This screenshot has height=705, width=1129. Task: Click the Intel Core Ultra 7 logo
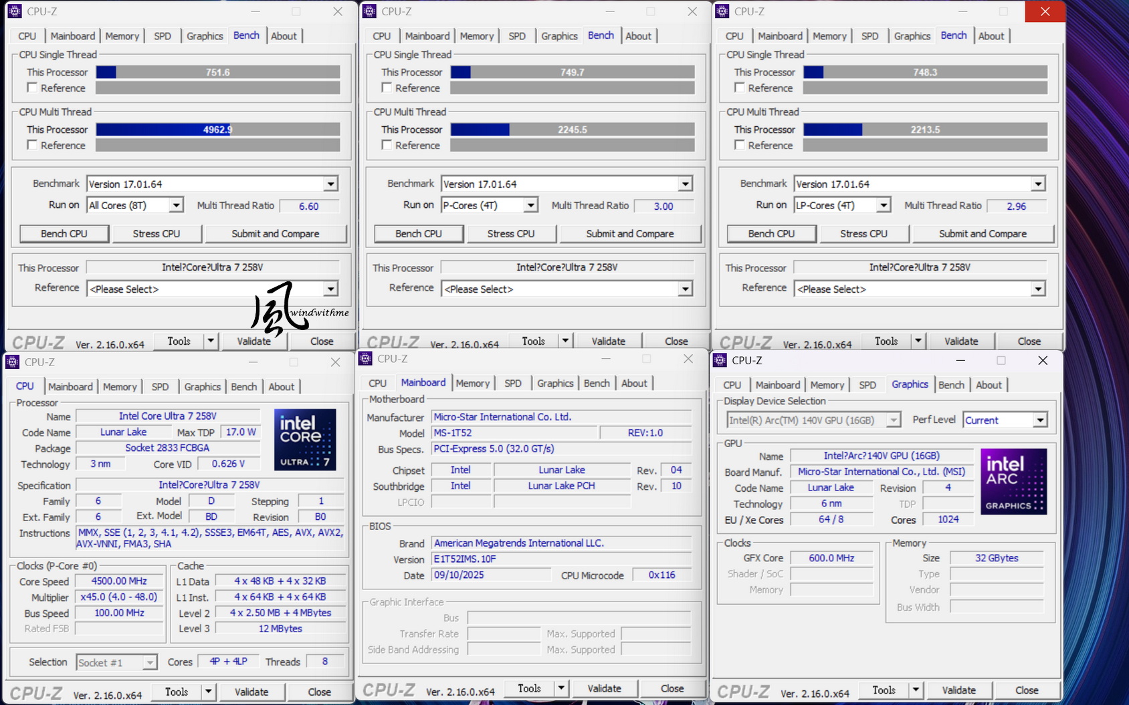pyautogui.click(x=305, y=439)
